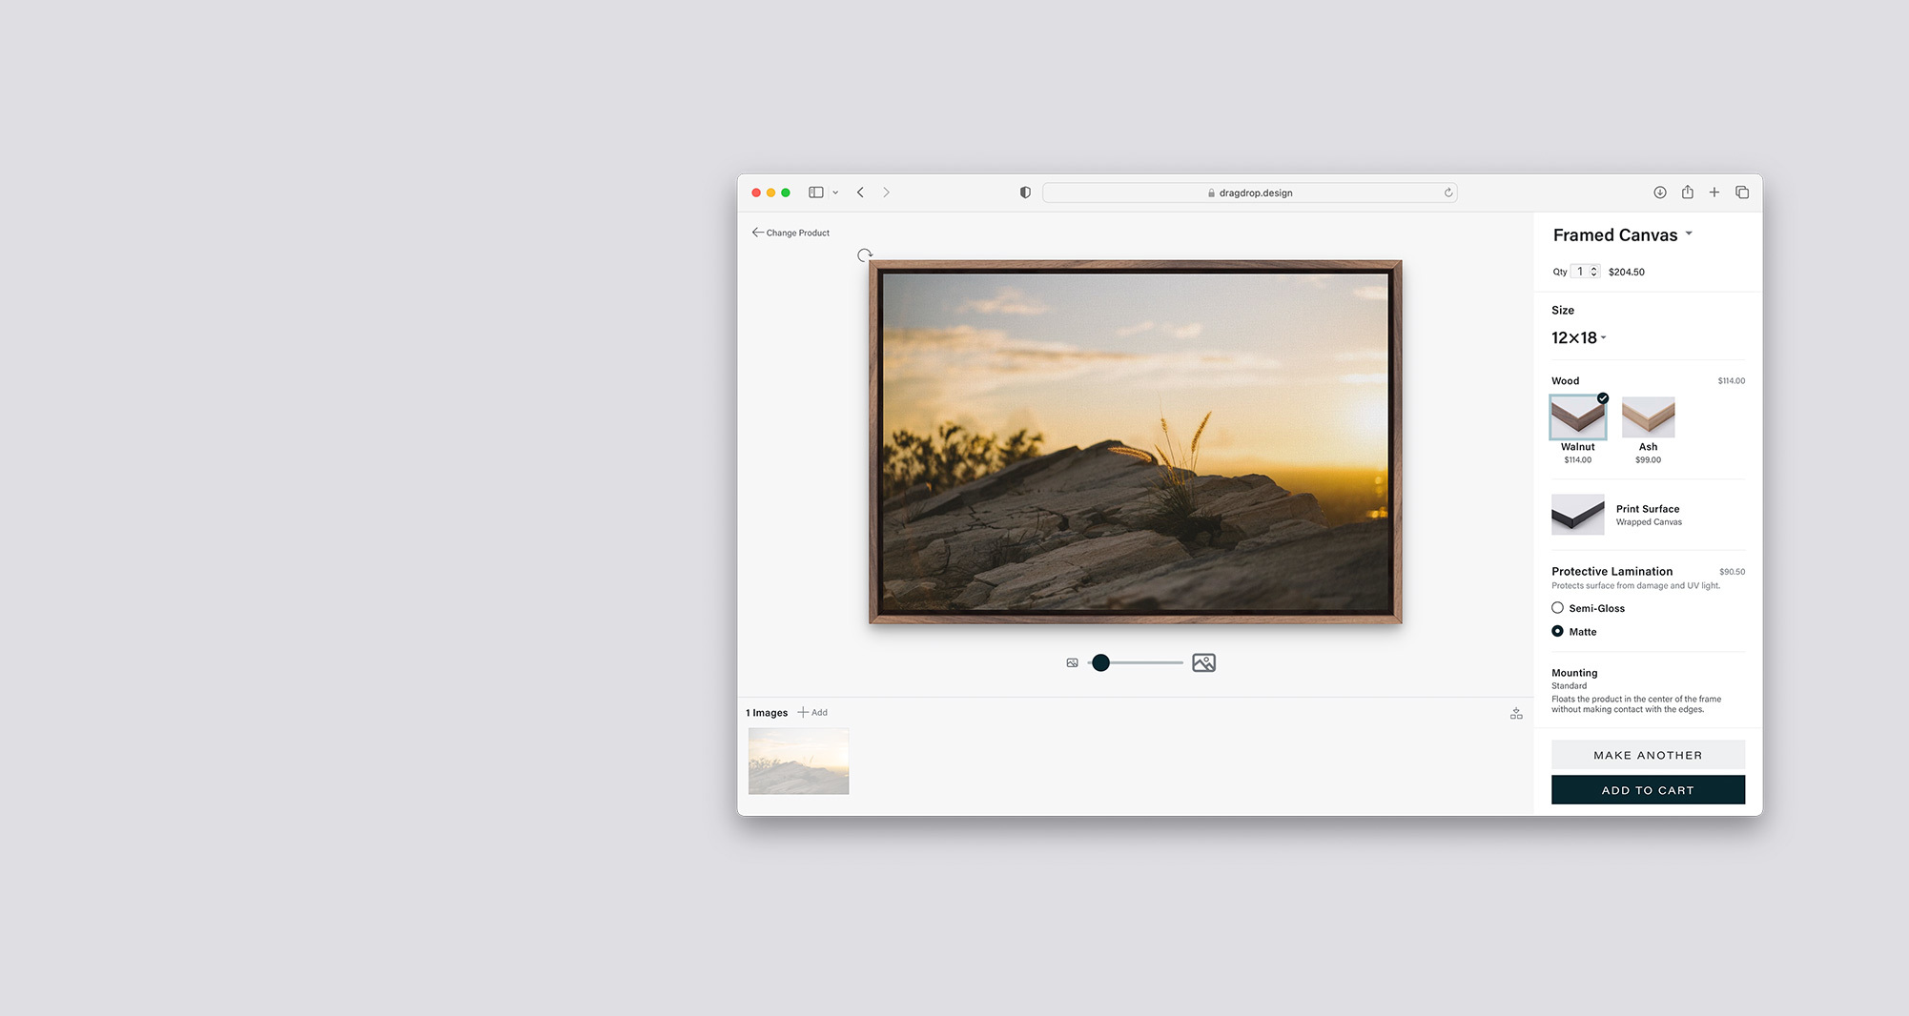Click Add to Cart button

pyautogui.click(x=1647, y=790)
